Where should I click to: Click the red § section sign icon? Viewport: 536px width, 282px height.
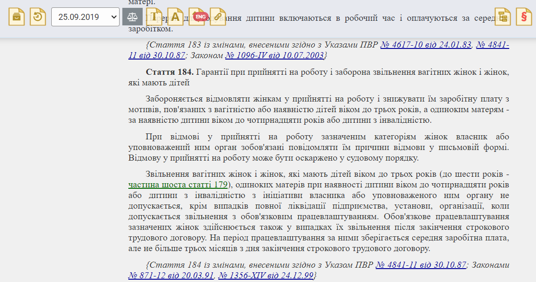pos(524,17)
